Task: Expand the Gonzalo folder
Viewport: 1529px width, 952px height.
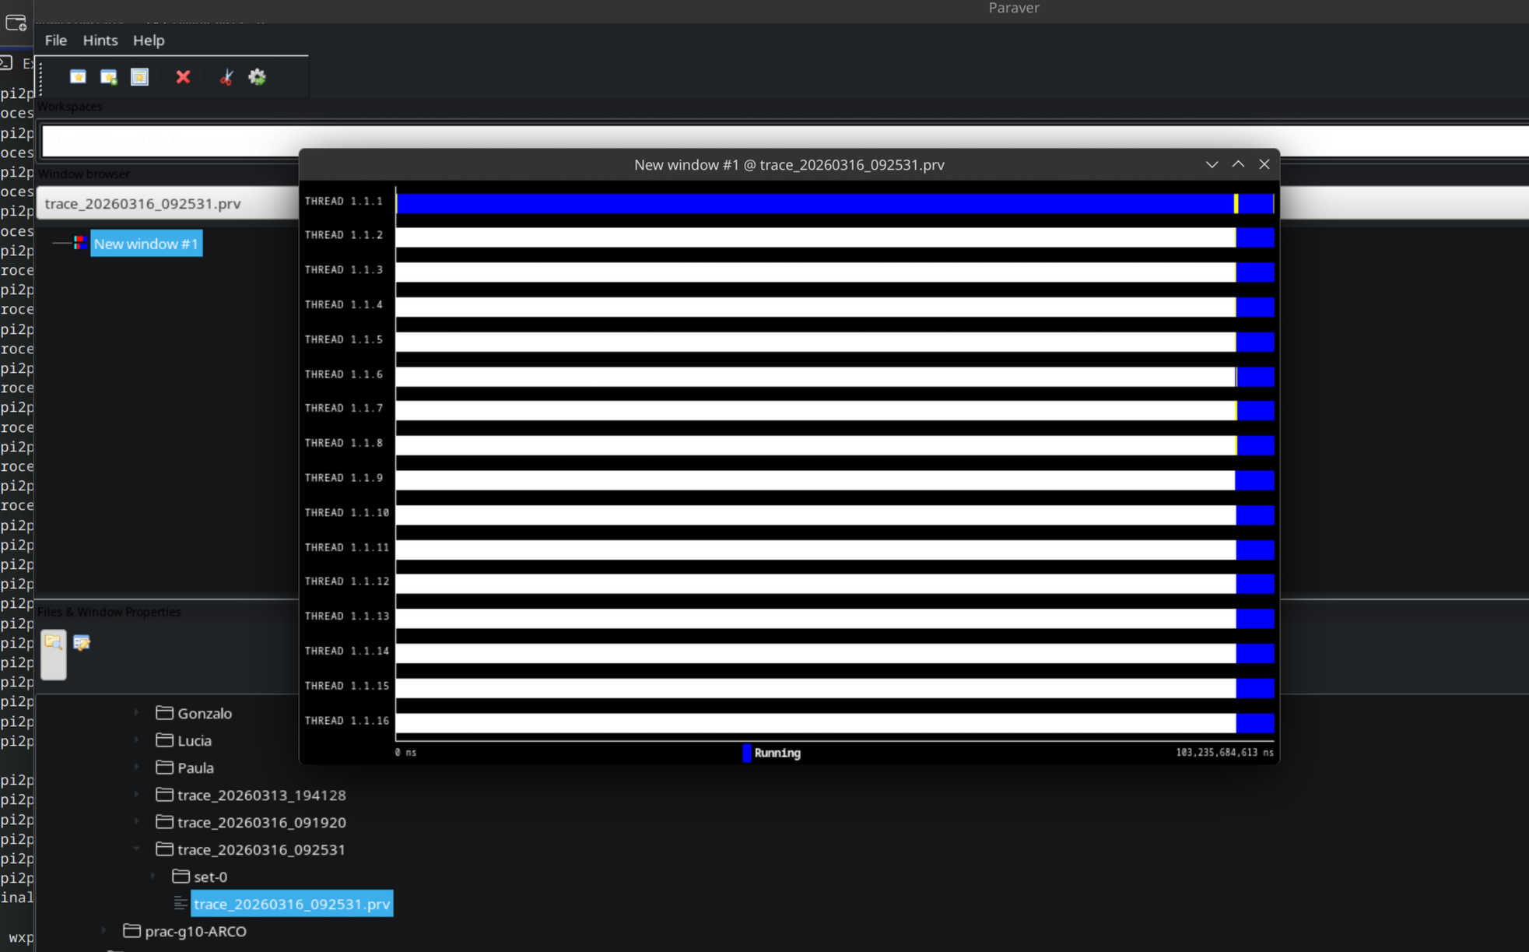Action: point(137,713)
